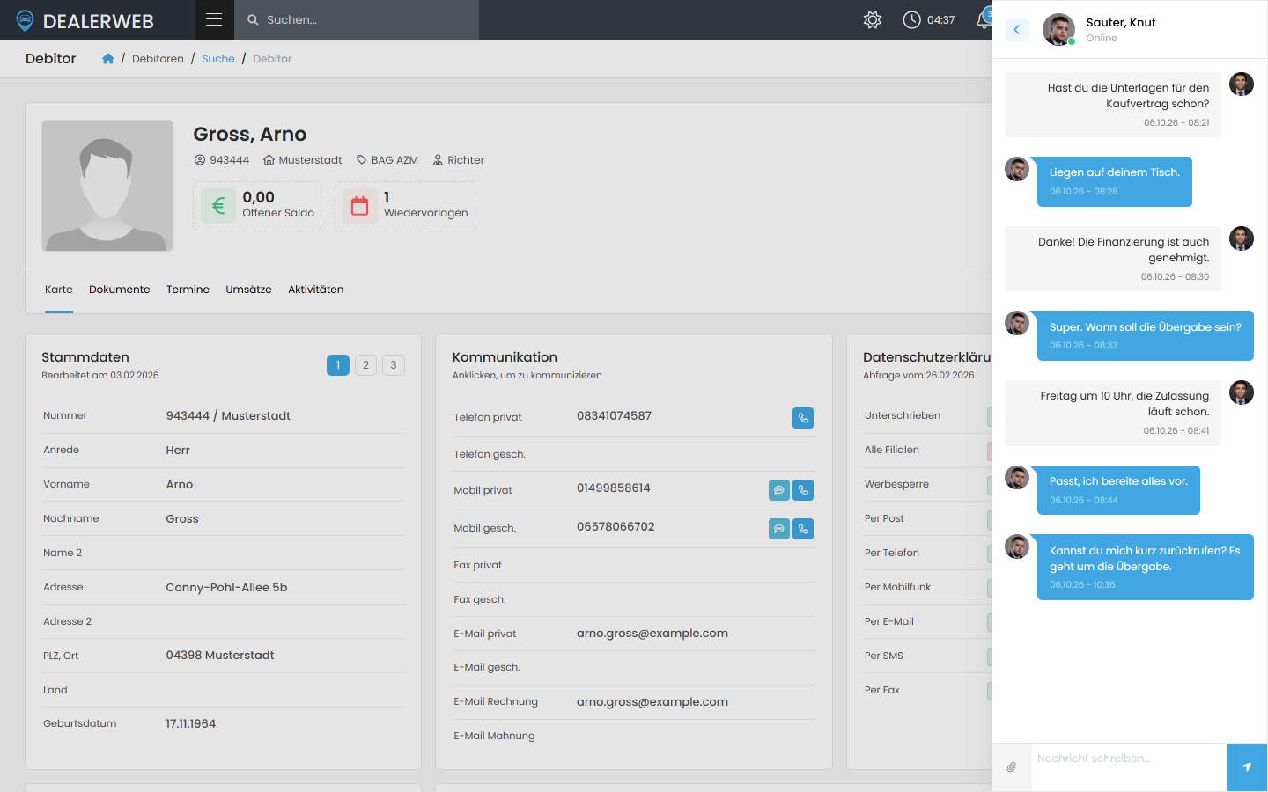The height and width of the screenshot is (792, 1268).
Task: Open the Termine tab
Action: (x=188, y=290)
